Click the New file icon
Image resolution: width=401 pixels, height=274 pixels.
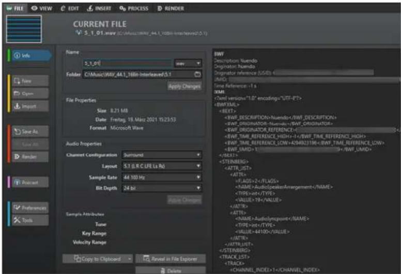[x=17, y=81]
